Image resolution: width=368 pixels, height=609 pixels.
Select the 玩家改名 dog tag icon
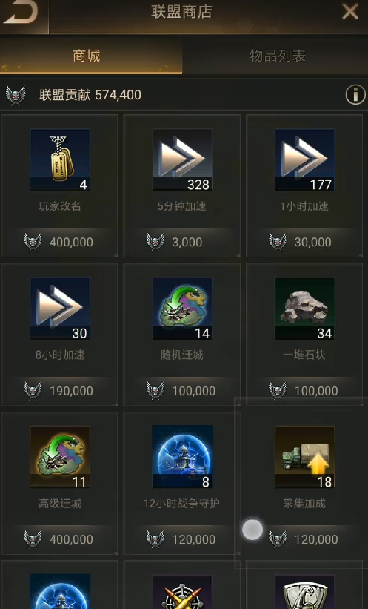pos(60,160)
